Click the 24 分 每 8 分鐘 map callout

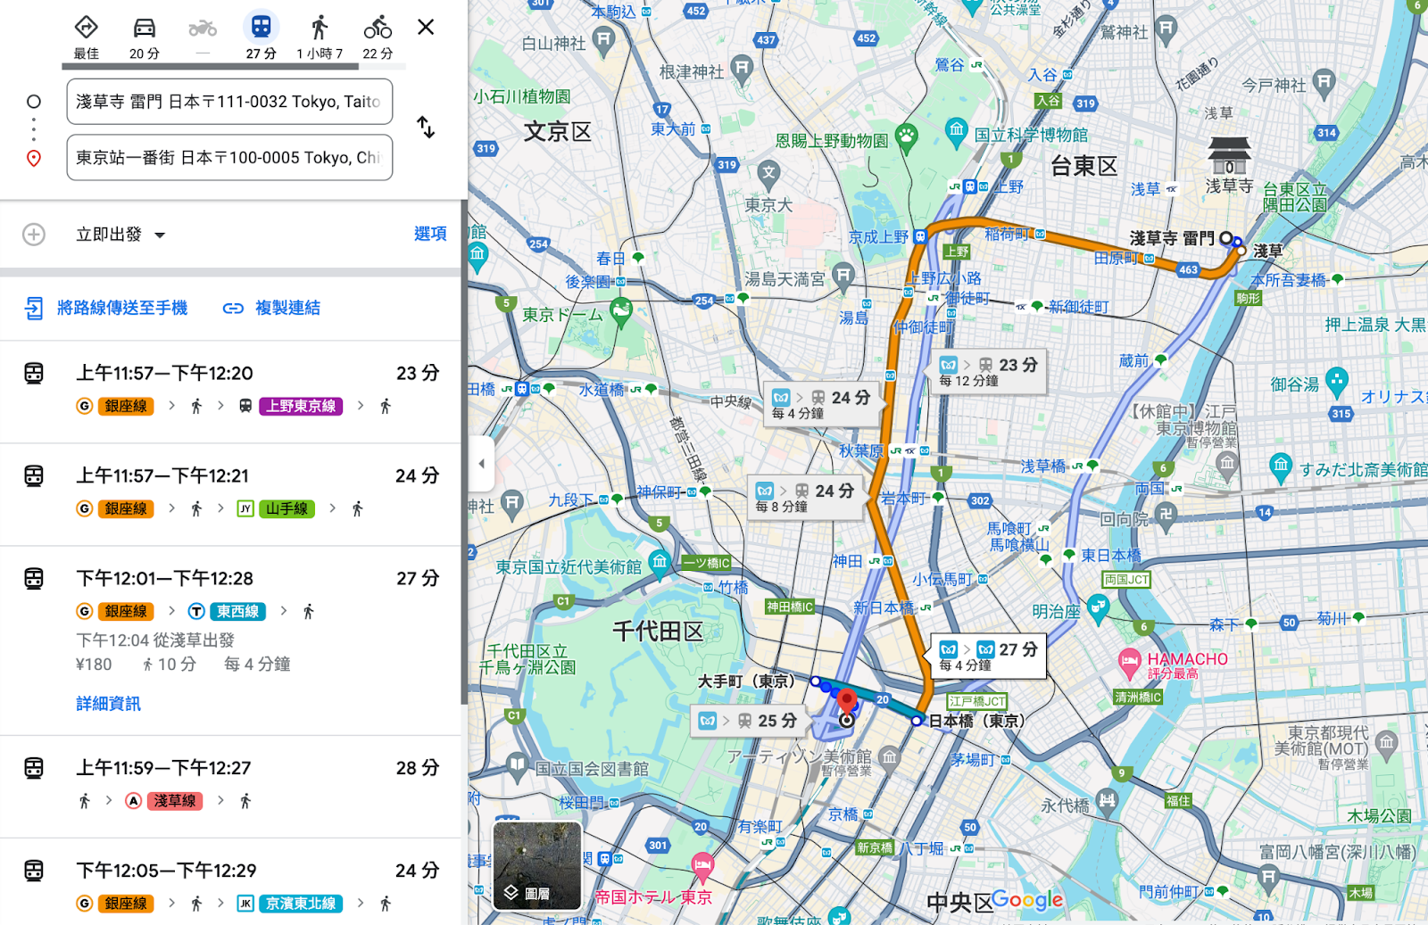[805, 498]
